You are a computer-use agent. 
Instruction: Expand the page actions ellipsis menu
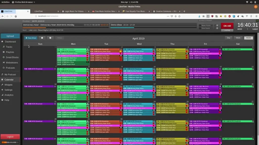(x=168, y=16)
